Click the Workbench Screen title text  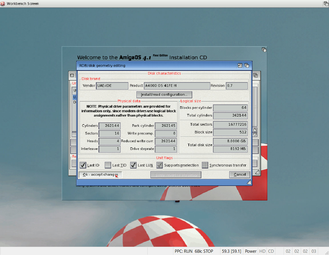click(23, 3)
